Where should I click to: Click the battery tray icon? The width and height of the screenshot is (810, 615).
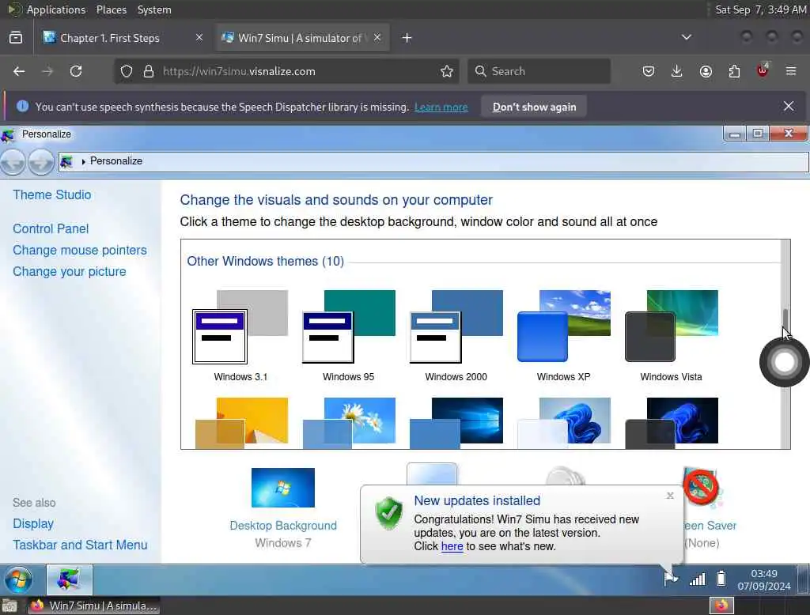[721, 579]
